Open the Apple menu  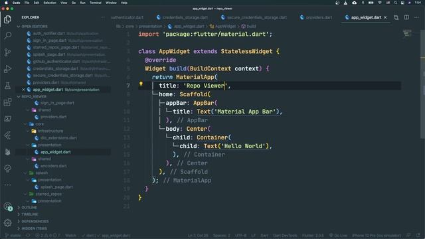pyautogui.click(x=6, y=3)
